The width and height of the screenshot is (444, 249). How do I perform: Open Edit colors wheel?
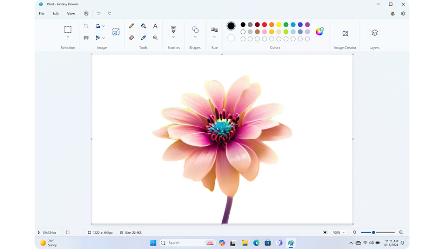coord(319,32)
